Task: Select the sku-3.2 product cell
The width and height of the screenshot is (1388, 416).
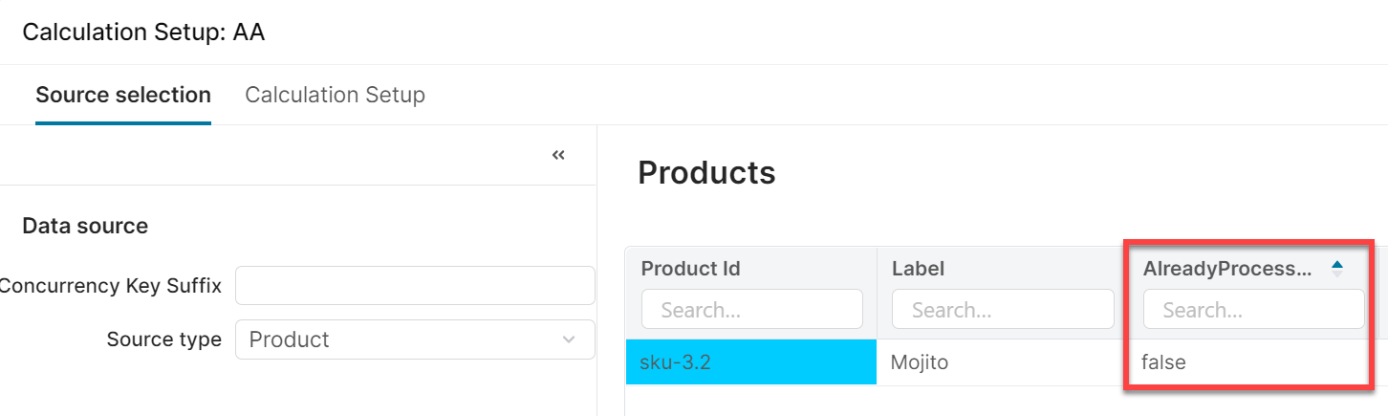Action: (x=750, y=362)
